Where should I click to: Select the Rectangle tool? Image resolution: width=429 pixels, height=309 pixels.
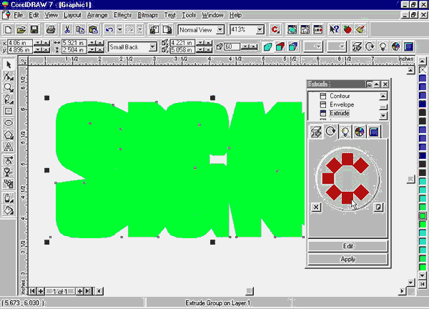pyautogui.click(x=9, y=111)
